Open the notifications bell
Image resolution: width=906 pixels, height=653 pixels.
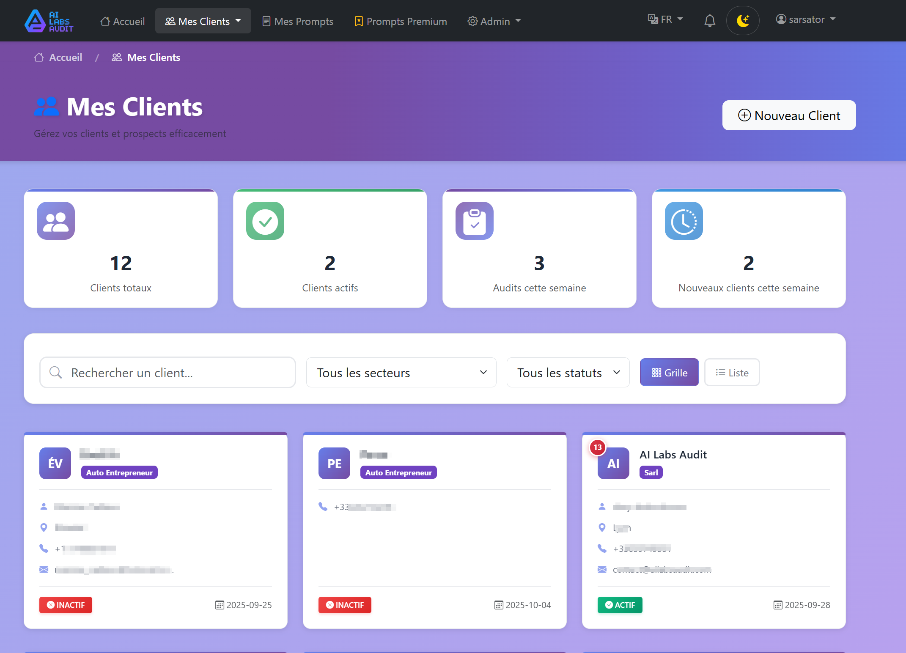click(709, 20)
